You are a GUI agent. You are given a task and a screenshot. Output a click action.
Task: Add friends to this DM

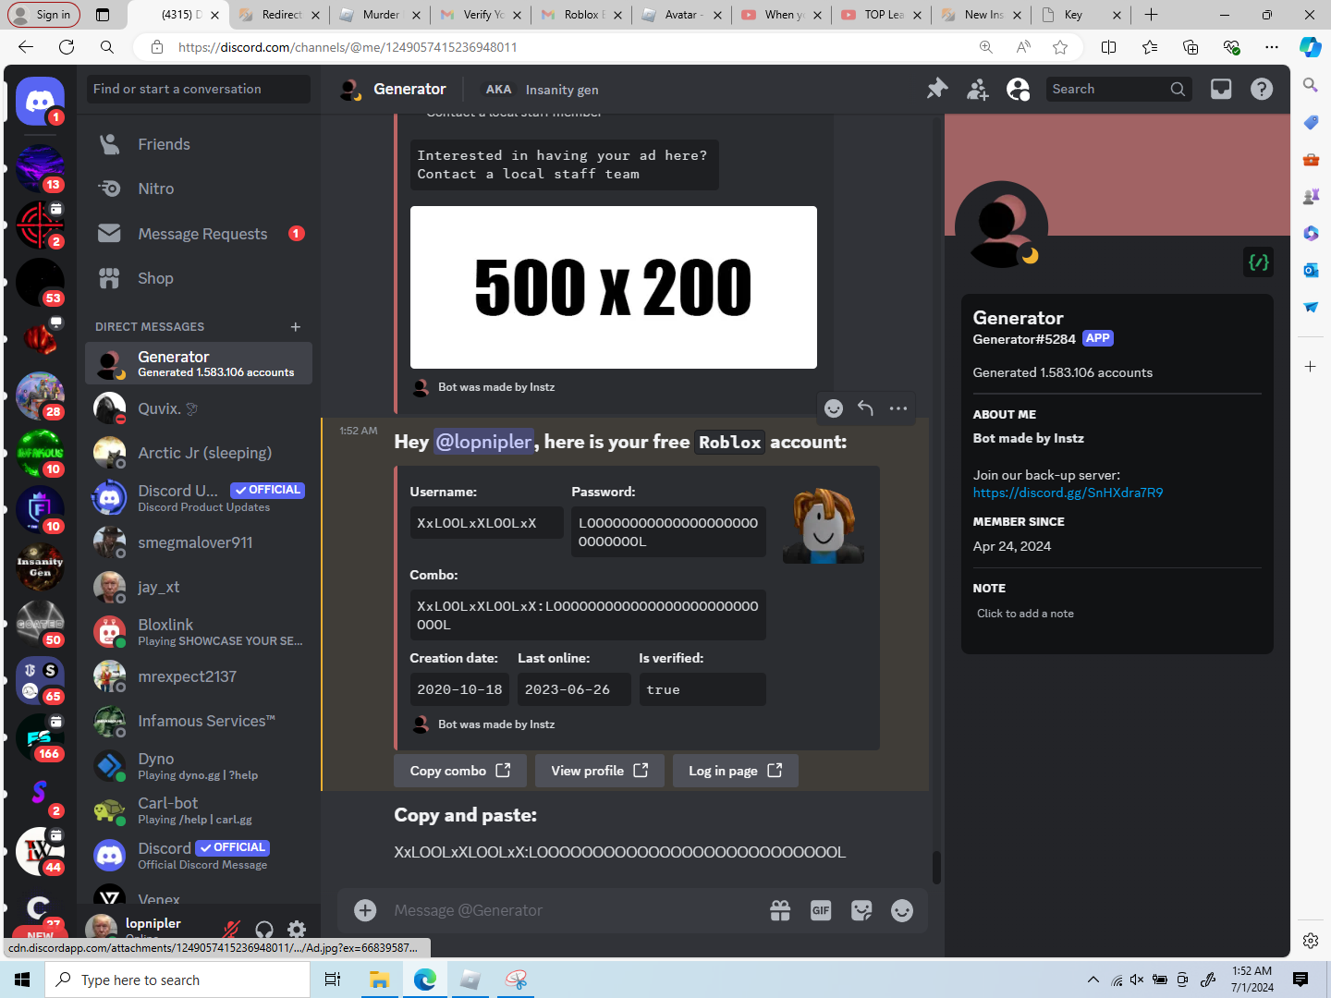click(977, 89)
